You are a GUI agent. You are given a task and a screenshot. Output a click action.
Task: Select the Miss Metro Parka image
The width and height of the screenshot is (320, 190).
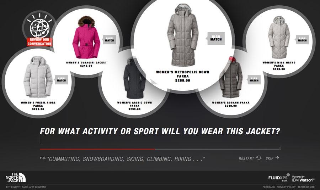coord(279,38)
